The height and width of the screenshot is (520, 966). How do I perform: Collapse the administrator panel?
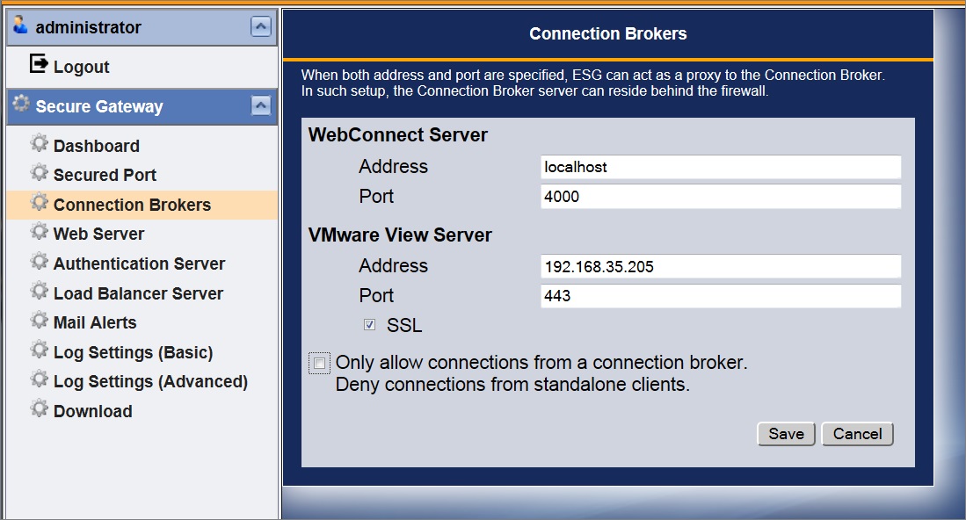click(x=261, y=26)
